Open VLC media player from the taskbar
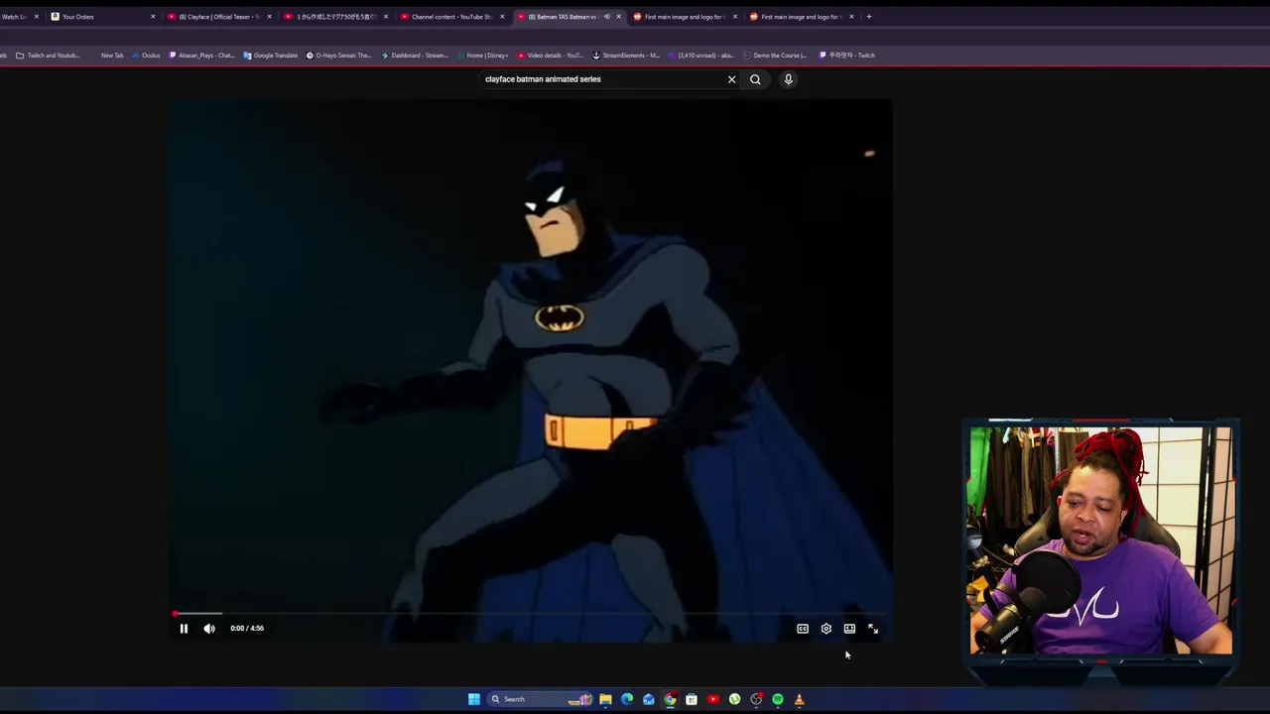The width and height of the screenshot is (1270, 714). point(799,699)
